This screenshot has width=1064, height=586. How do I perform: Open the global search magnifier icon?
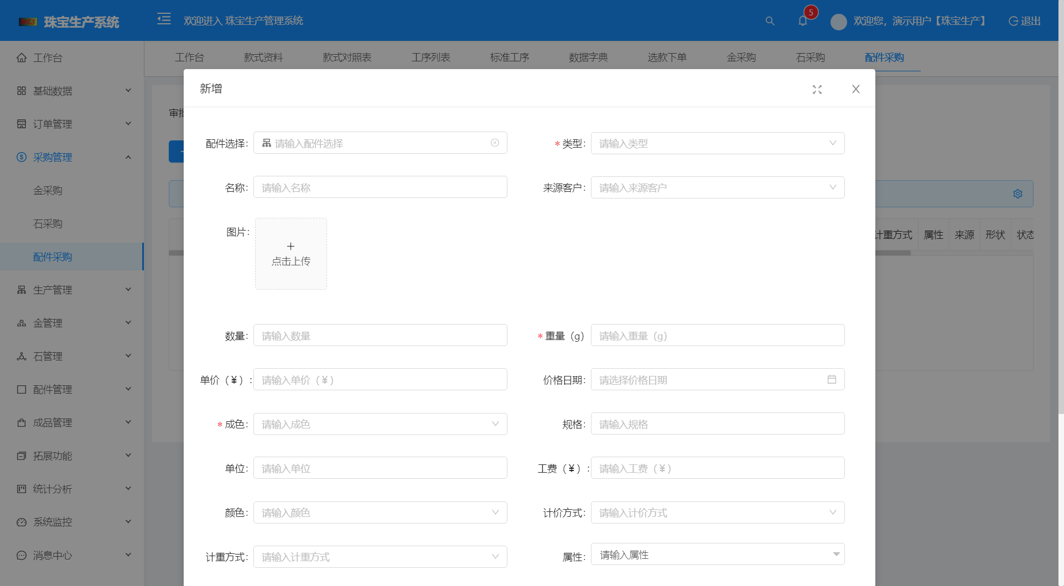(770, 21)
